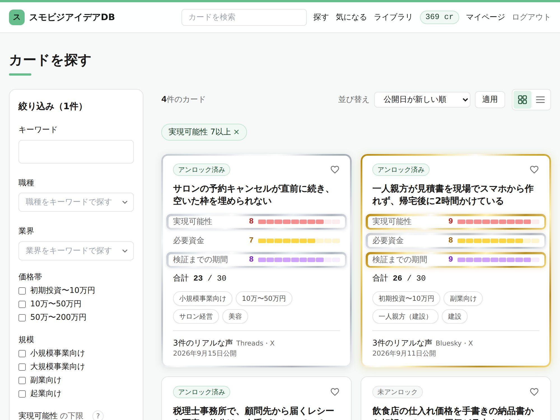Switch to list view layout

coord(540,100)
